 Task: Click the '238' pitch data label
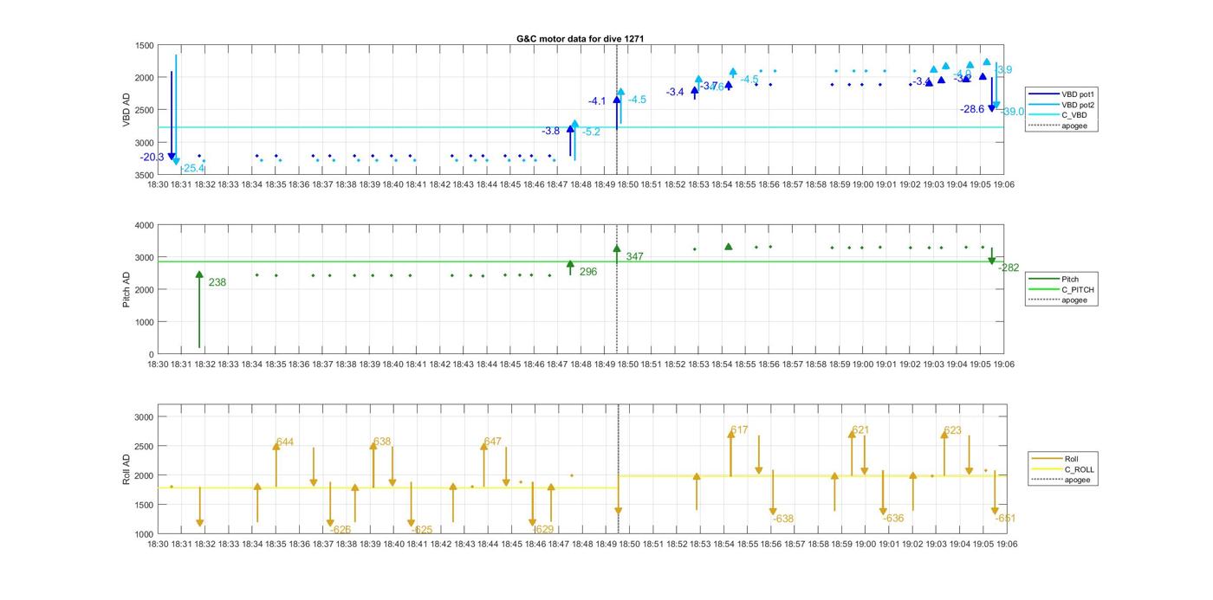coord(217,283)
